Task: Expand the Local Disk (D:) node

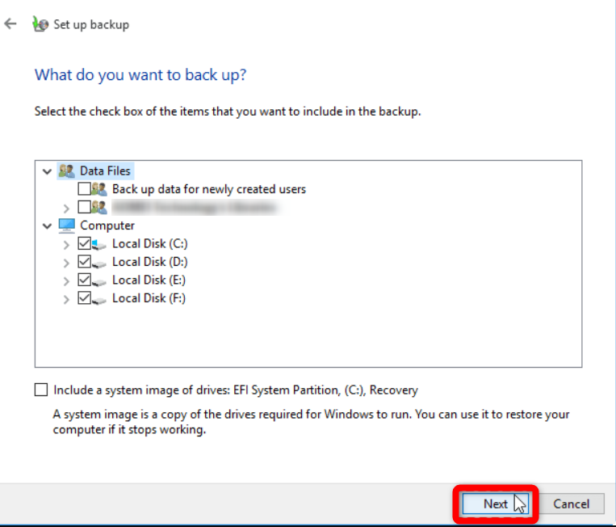Action: 66,262
